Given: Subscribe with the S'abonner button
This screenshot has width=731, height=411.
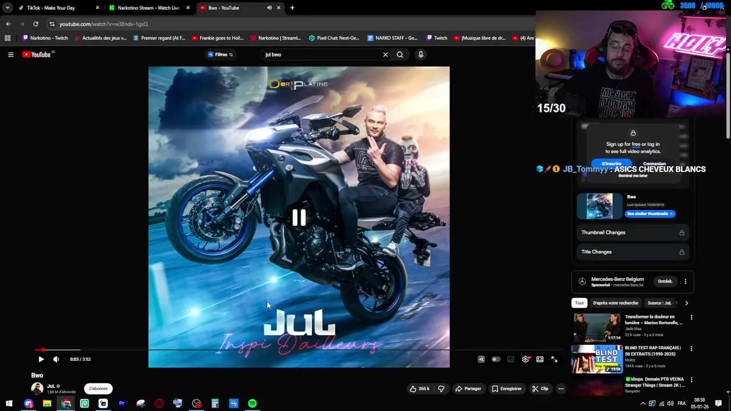Looking at the screenshot, I should pos(98,389).
